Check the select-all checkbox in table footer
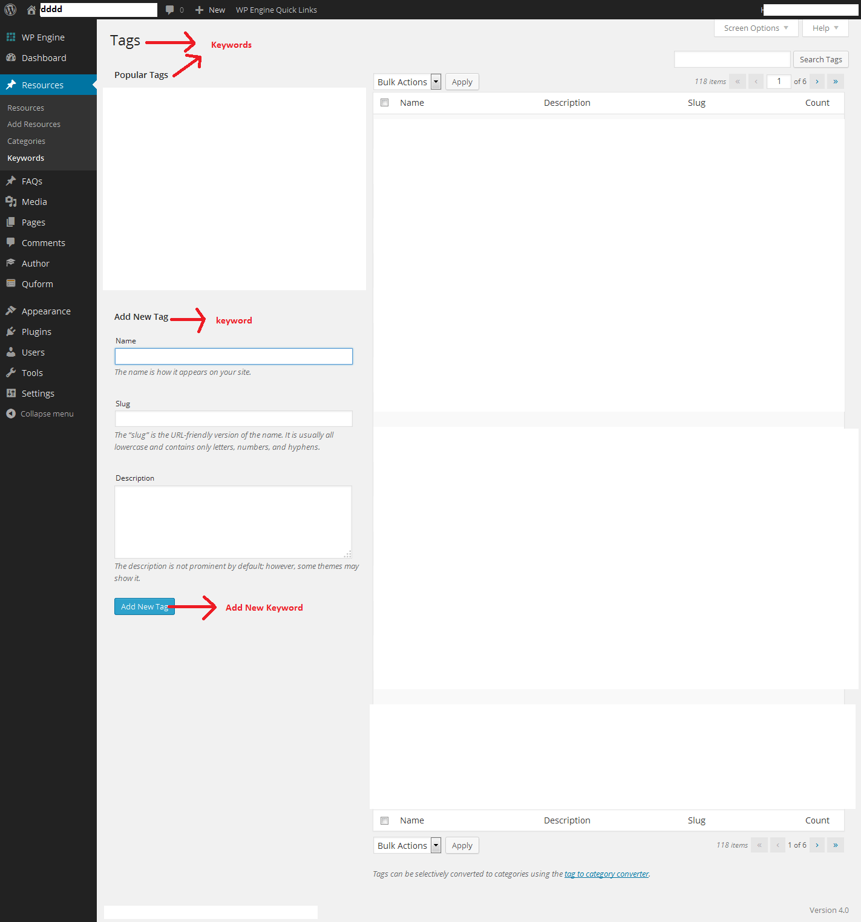The width and height of the screenshot is (861, 922). coord(384,820)
